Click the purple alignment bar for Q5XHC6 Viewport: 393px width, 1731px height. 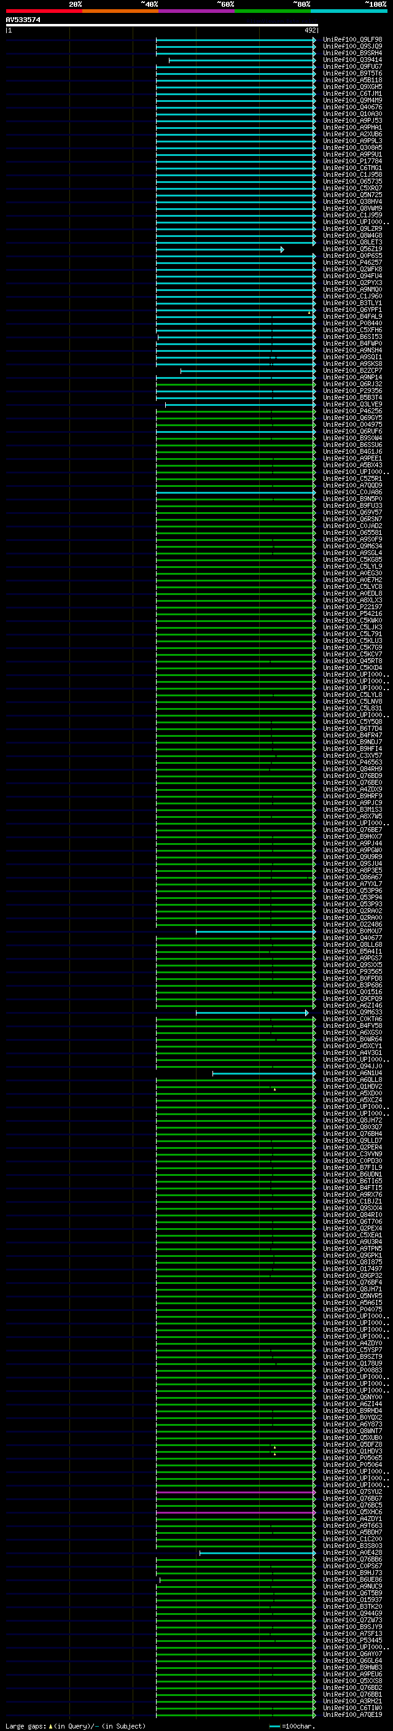click(236, 1512)
